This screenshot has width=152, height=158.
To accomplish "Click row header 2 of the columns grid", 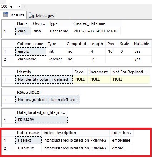I will (9, 59).
